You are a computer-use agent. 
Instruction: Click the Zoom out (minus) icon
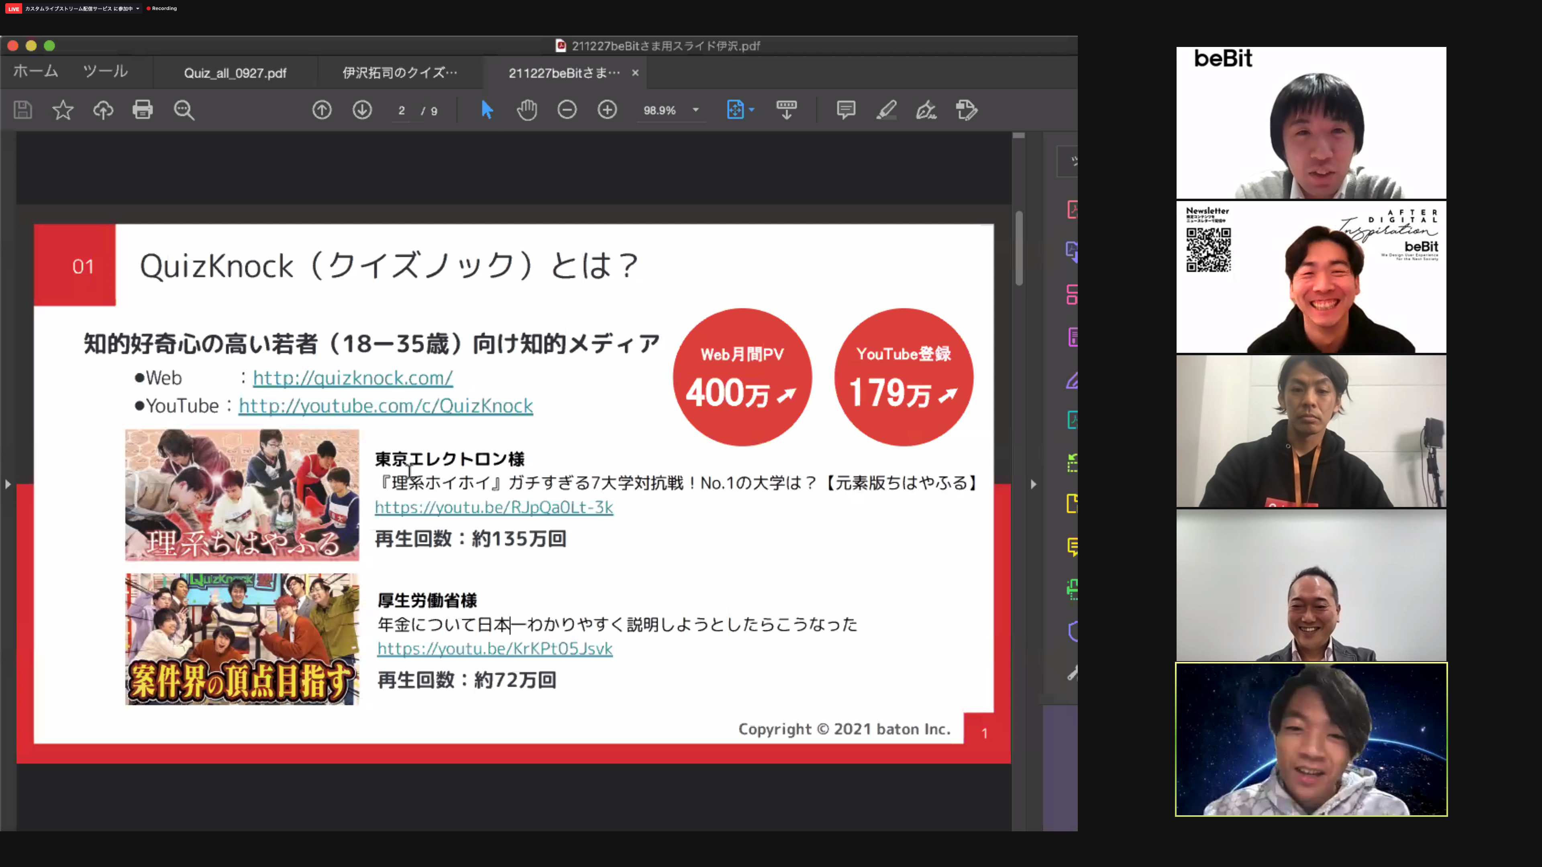pyautogui.click(x=566, y=110)
